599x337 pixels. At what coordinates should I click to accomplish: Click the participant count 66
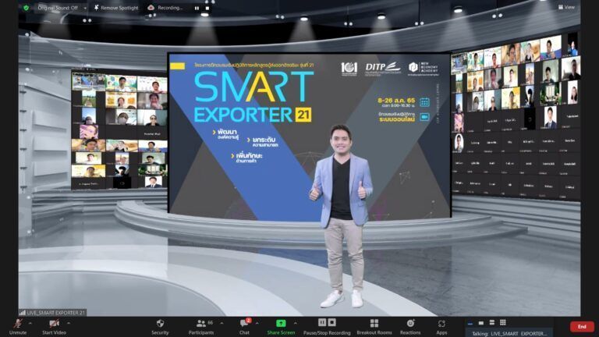click(210, 323)
